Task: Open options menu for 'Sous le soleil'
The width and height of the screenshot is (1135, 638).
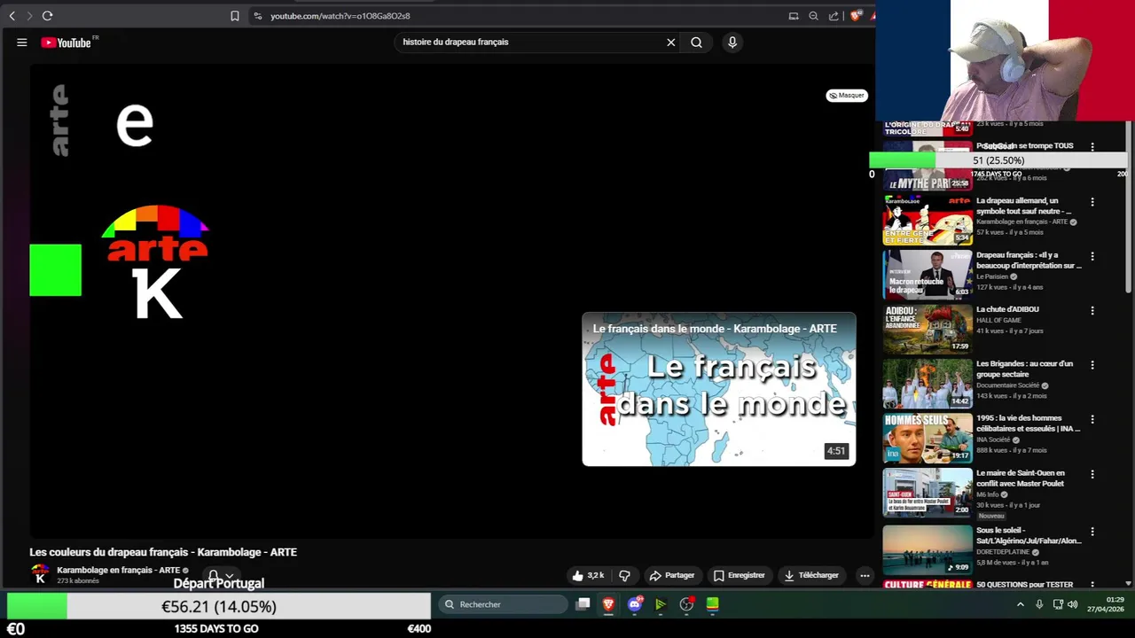Action: (x=1092, y=532)
